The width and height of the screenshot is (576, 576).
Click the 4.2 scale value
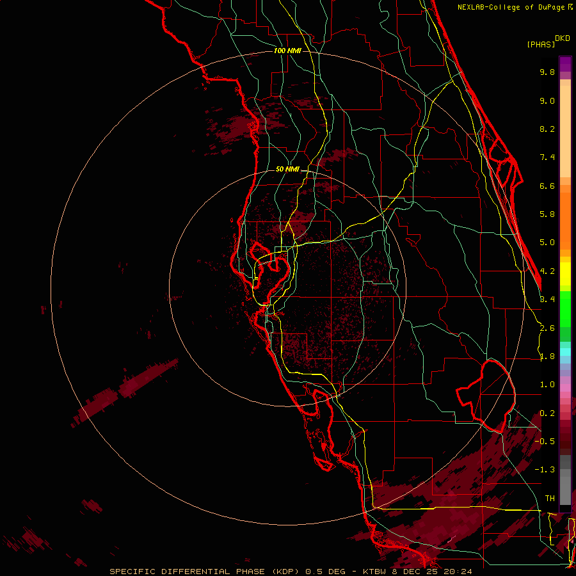coord(547,271)
